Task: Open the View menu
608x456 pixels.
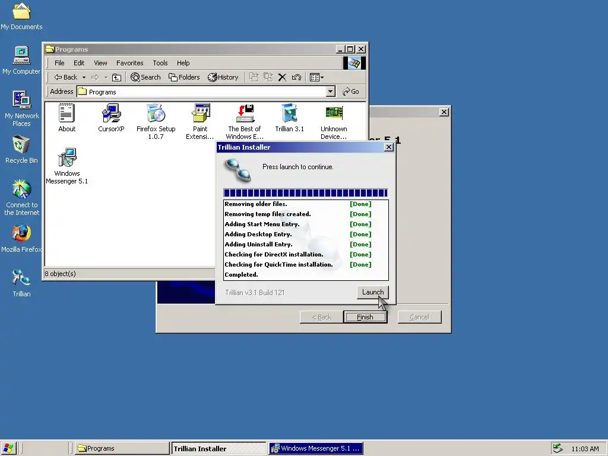Action: (x=100, y=63)
